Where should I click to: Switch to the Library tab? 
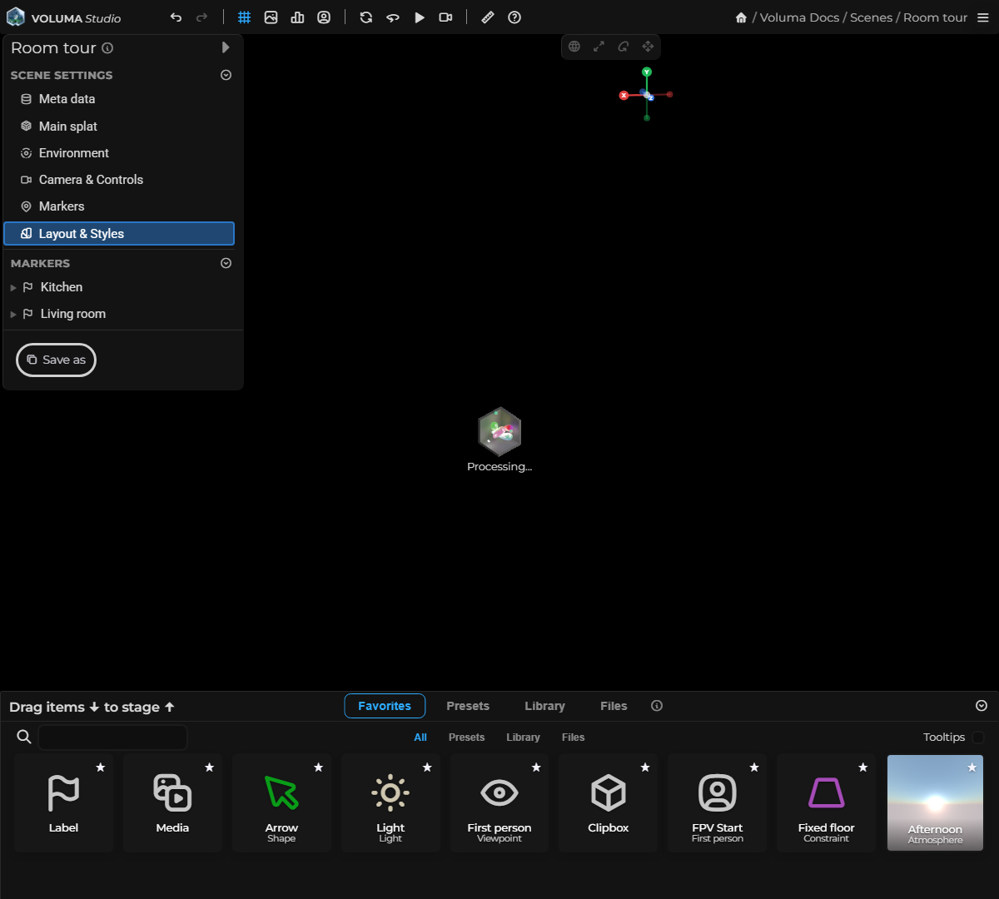tap(544, 706)
